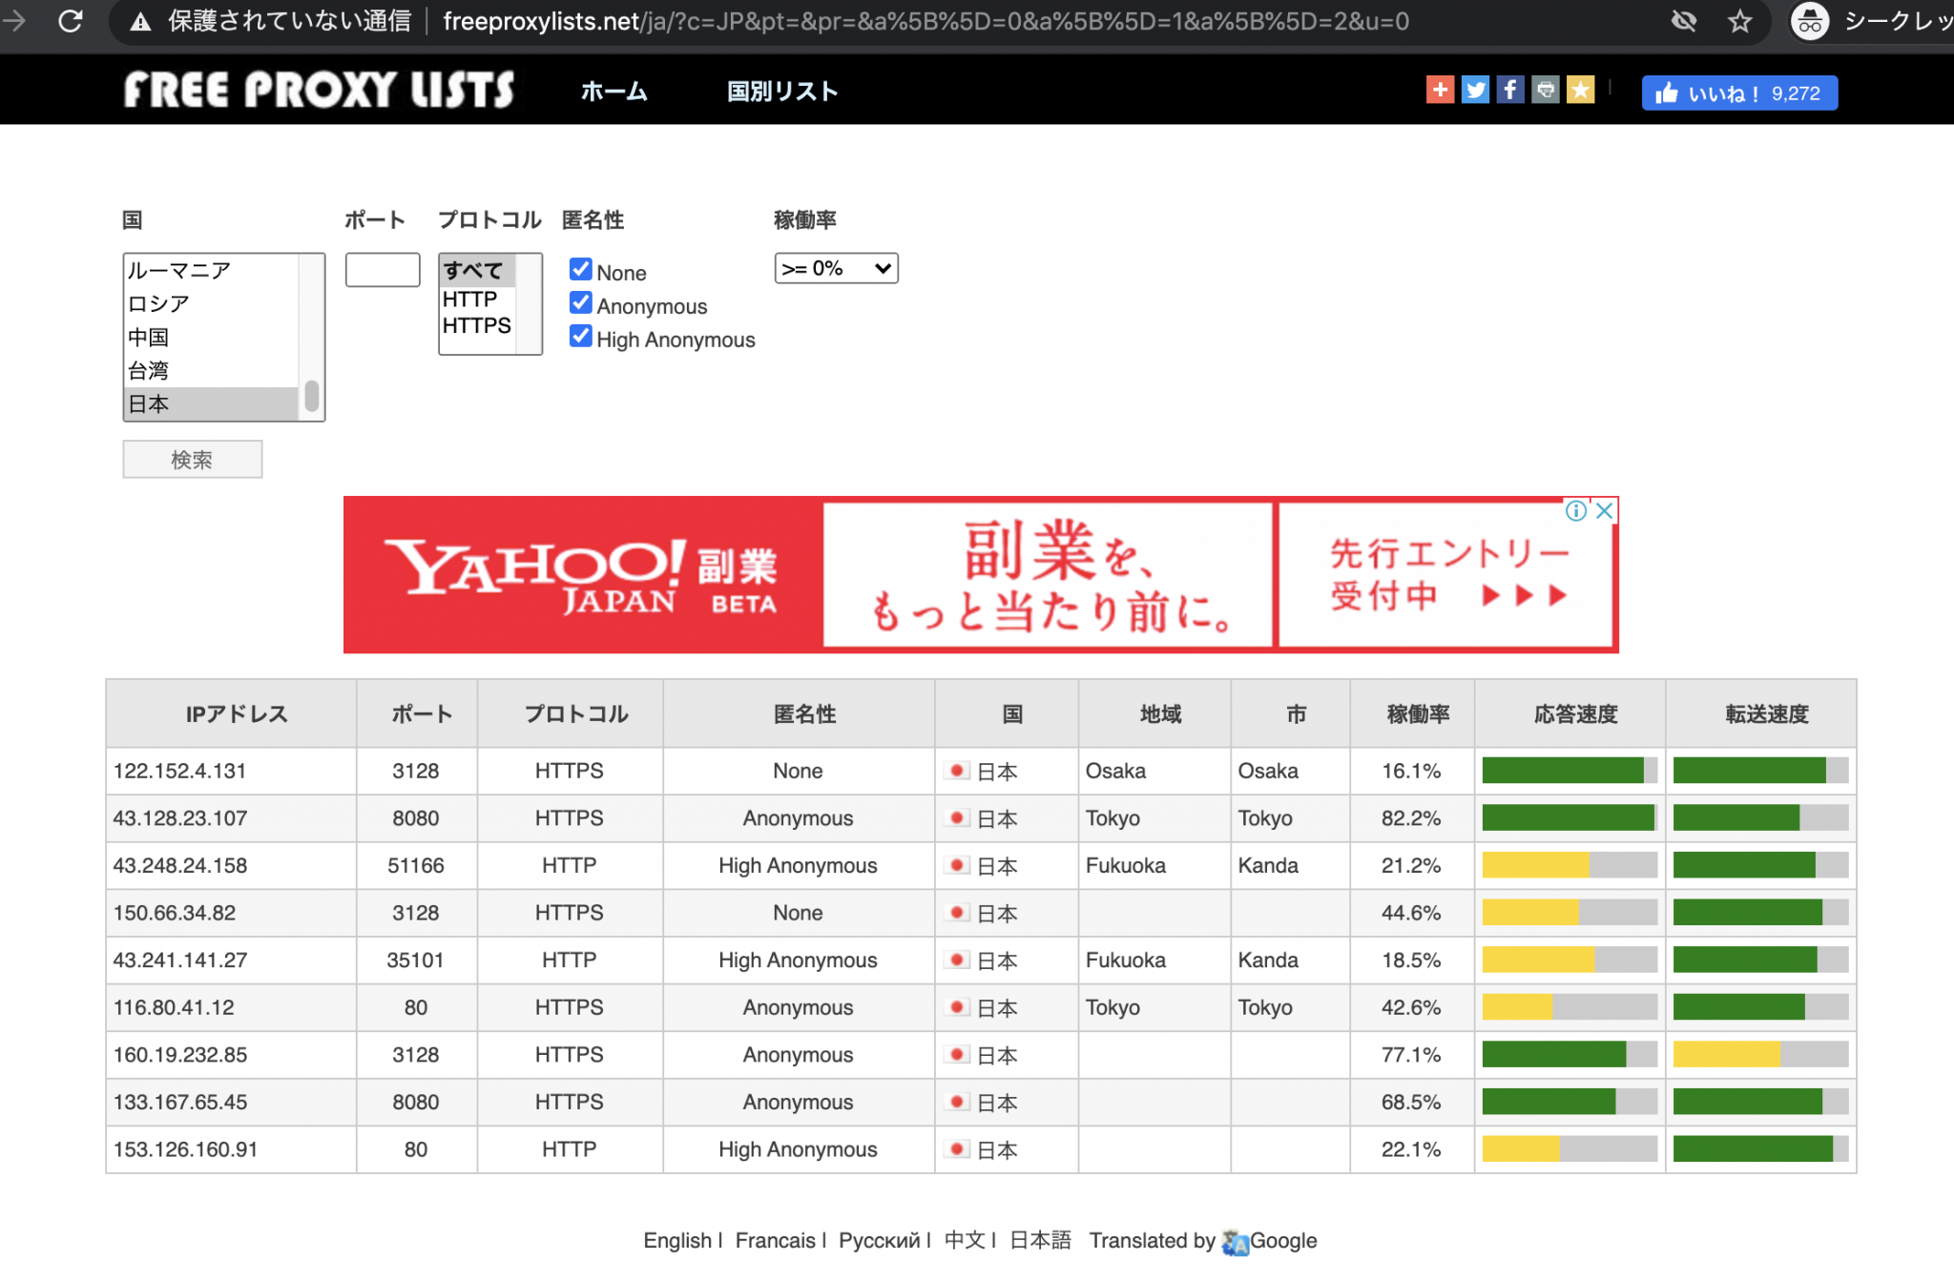Click the Japan flag in 116.80.41.12 row
This screenshot has width=1954, height=1281.
957,1006
